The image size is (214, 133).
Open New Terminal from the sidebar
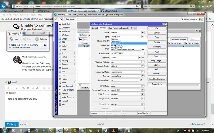click(67, 86)
